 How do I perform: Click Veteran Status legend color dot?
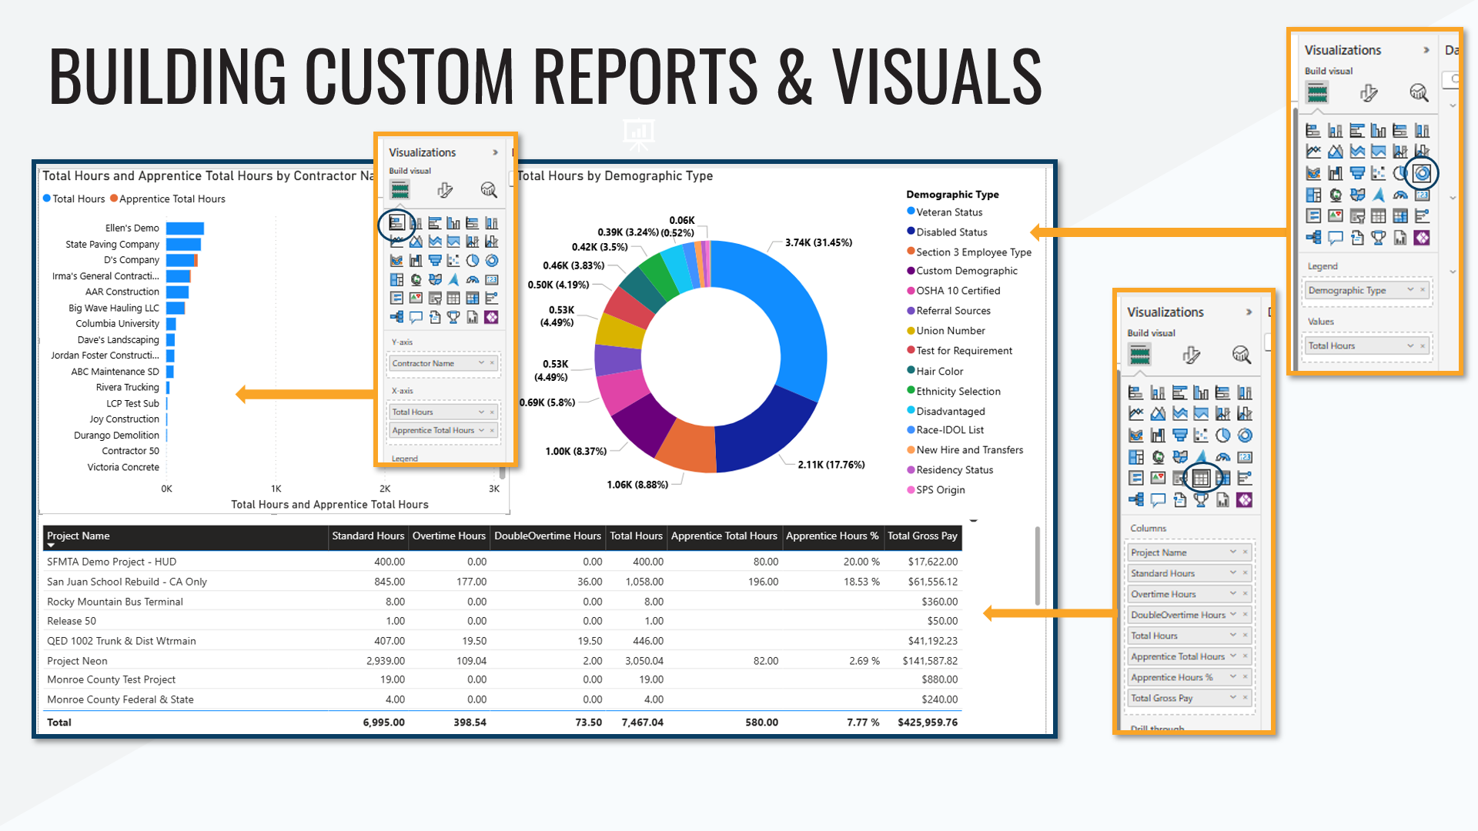(x=911, y=212)
